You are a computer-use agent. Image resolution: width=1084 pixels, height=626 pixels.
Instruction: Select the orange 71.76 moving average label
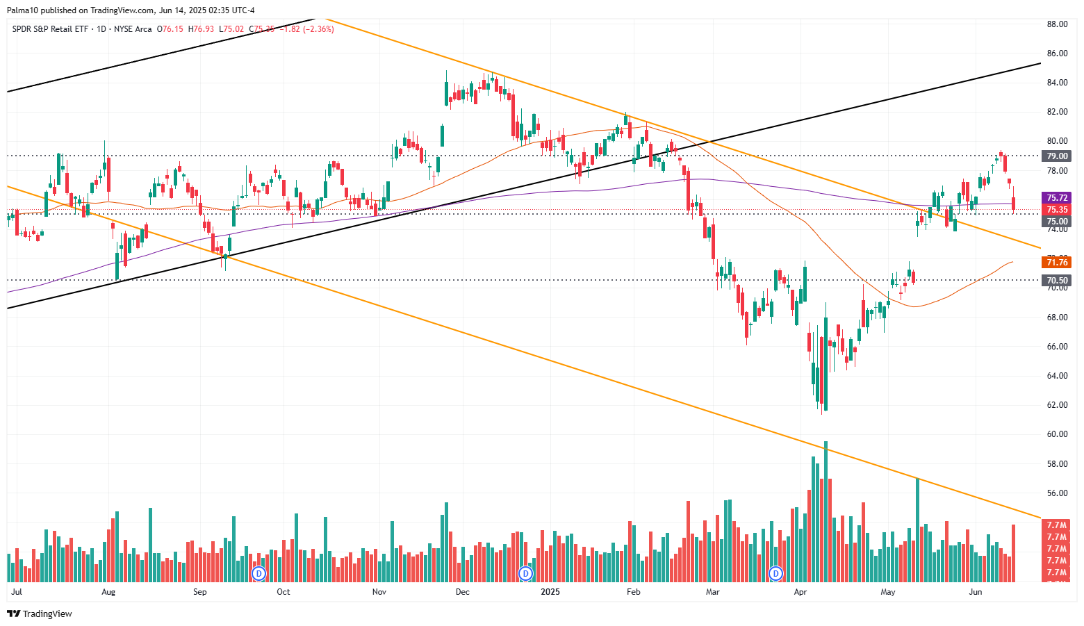[x=1057, y=263]
